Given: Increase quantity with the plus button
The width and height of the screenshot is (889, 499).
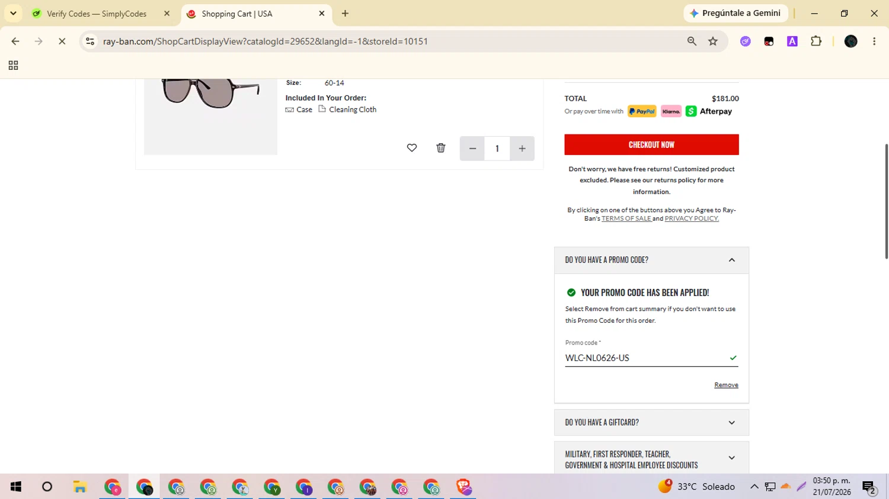Looking at the screenshot, I should click(x=522, y=149).
